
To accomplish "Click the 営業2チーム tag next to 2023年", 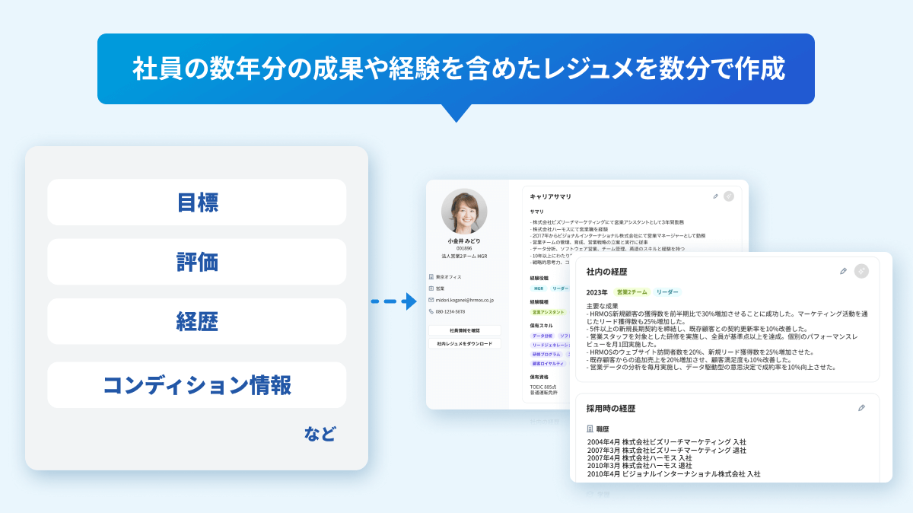I will [631, 292].
